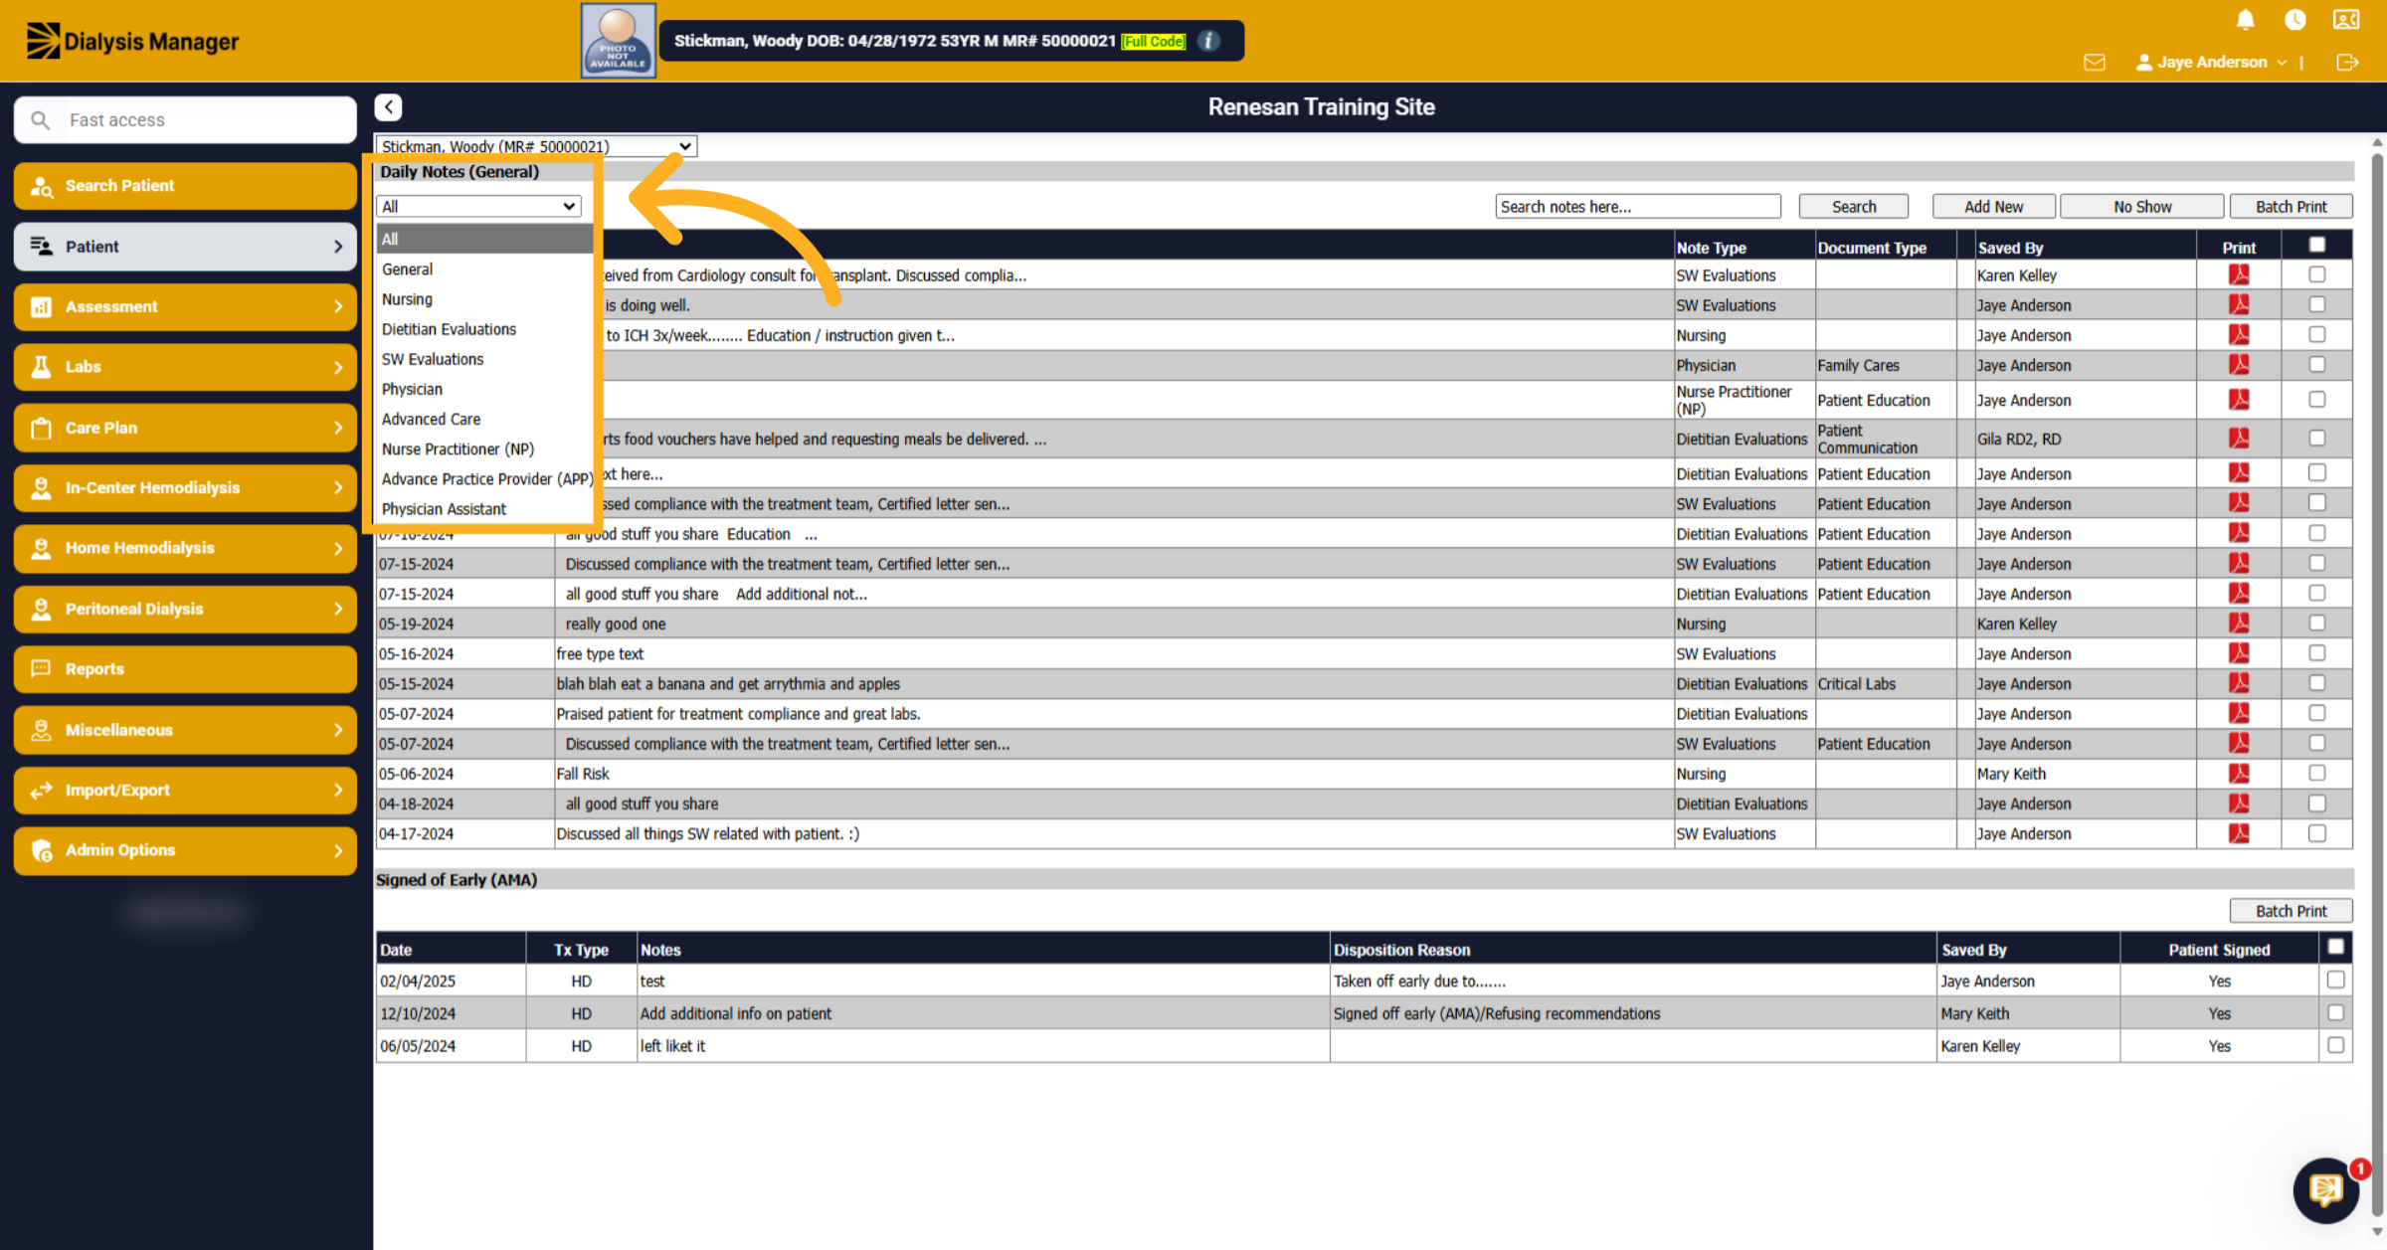Open PDF icon for Critical Labs note
Viewport: 2387px width, 1250px height.
click(2239, 684)
